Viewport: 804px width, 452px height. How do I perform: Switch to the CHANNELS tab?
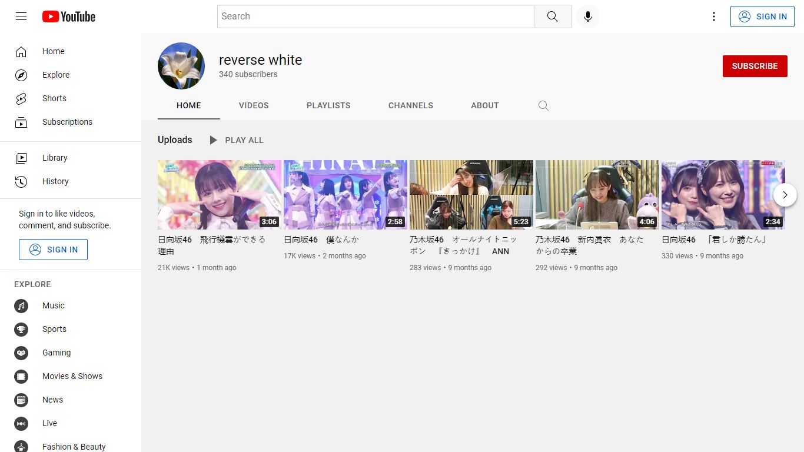click(x=411, y=105)
